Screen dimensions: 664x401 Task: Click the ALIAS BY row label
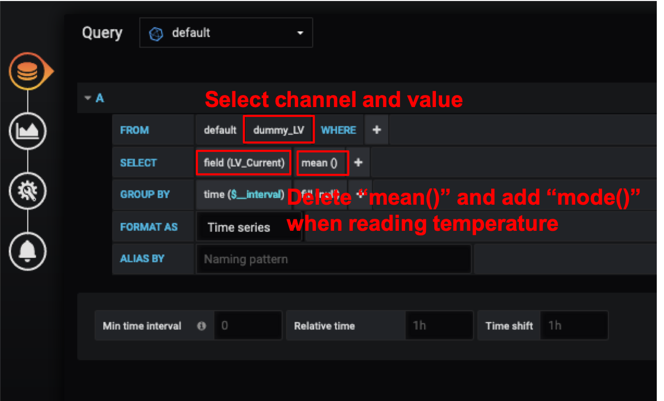[x=142, y=258]
